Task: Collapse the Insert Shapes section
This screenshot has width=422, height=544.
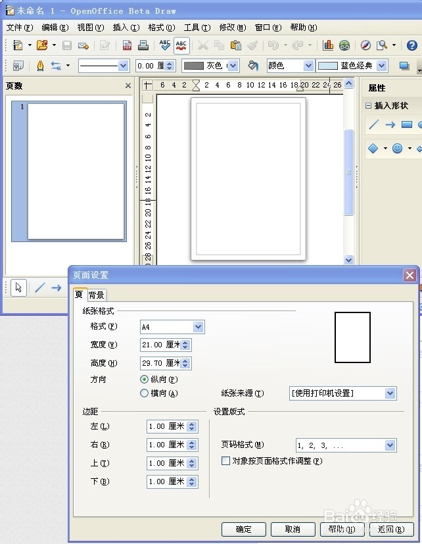Action: tap(368, 105)
